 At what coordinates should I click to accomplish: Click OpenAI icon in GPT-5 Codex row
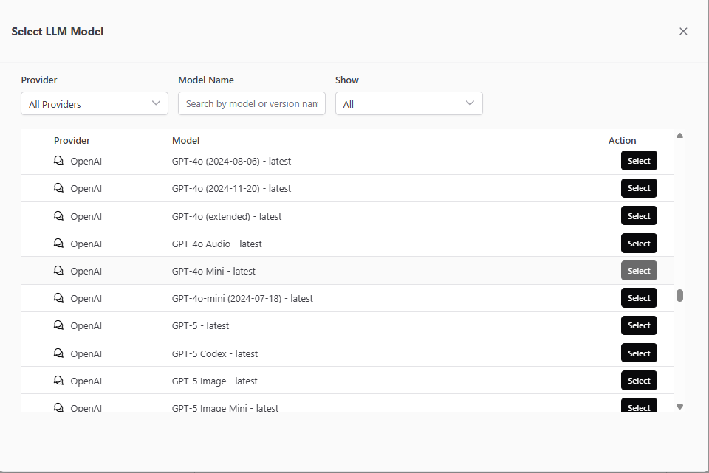[59, 353]
